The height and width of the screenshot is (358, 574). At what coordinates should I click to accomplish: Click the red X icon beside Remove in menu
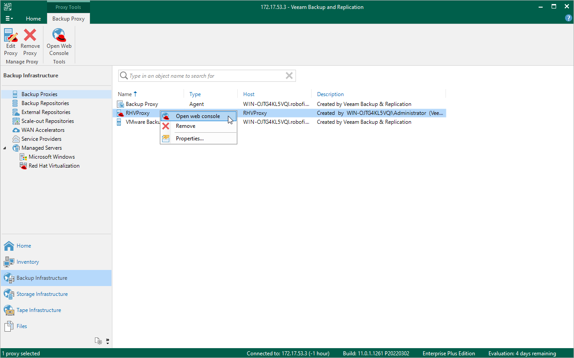point(166,126)
